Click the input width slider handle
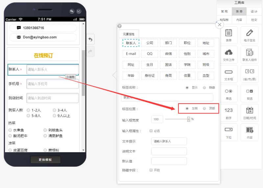Image resolution: width=263 pixels, height=188 pixels. [188, 119]
